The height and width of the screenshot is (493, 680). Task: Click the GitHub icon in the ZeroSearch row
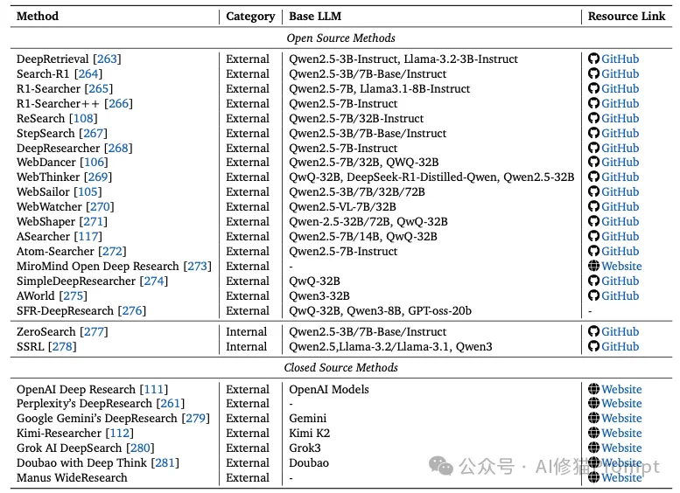point(593,332)
